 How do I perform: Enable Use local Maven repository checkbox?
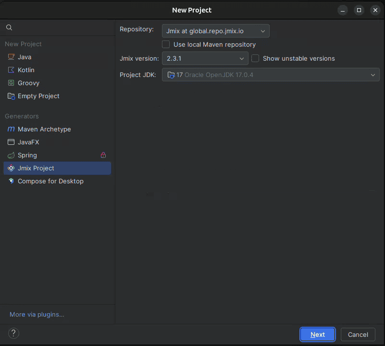pyautogui.click(x=166, y=44)
